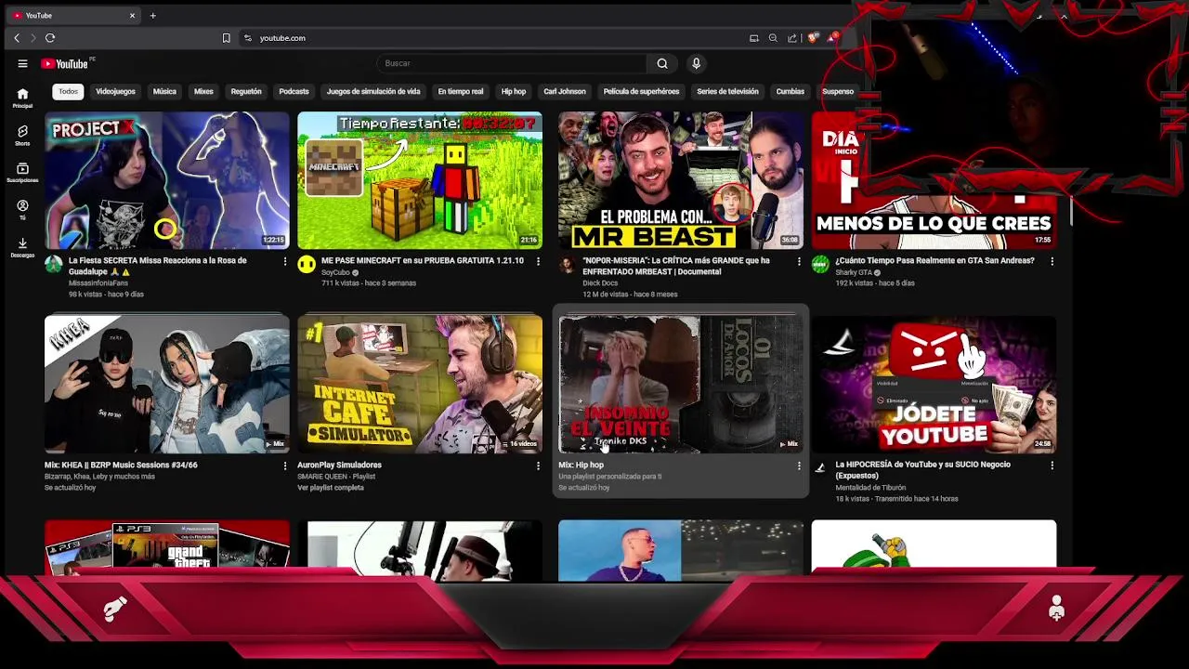Open Dieck Docs channel avatar
1189x669 pixels.
pyautogui.click(x=568, y=265)
